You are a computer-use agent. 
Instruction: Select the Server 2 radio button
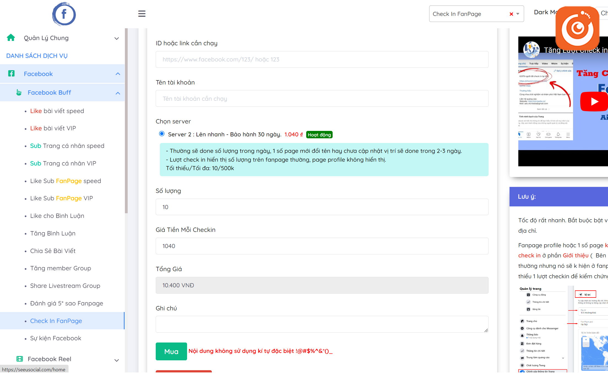pyautogui.click(x=162, y=134)
